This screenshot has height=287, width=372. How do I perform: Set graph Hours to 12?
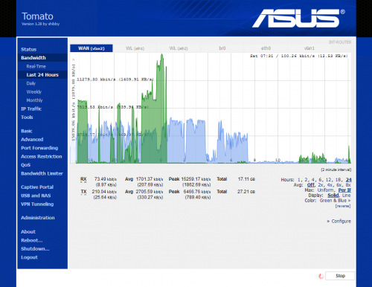[x=328, y=180]
